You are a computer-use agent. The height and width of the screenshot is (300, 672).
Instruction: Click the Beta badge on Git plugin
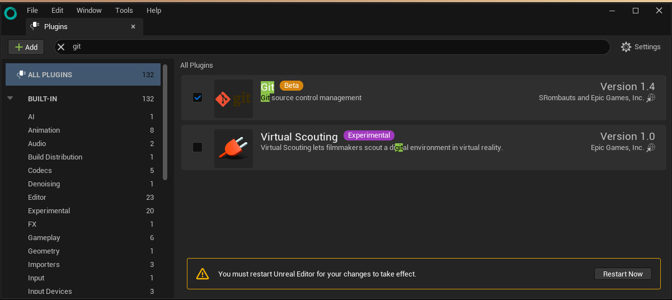(292, 86)
